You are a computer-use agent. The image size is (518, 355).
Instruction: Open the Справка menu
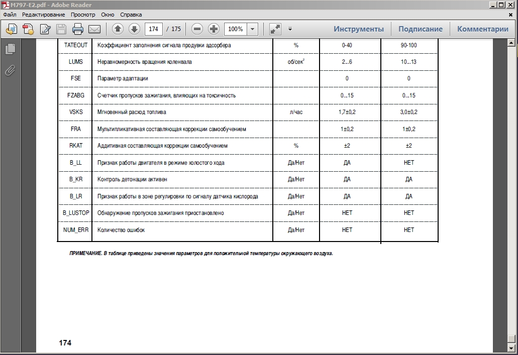click(131, 15)
